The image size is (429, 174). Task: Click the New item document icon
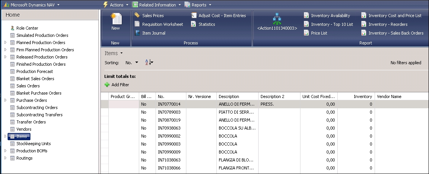click(x=116, y=19)
